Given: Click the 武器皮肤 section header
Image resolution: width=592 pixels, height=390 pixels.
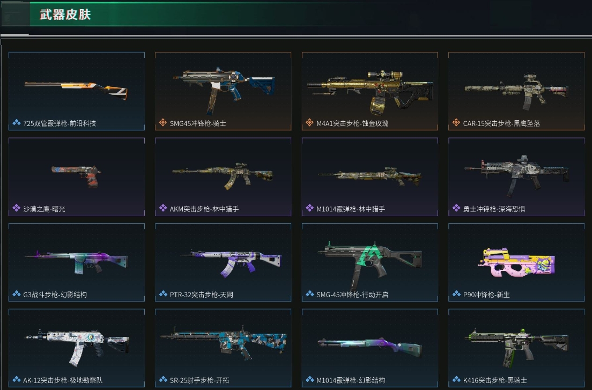Looking at the screenshot, I should pyautogui.click(x=65, y=14).
